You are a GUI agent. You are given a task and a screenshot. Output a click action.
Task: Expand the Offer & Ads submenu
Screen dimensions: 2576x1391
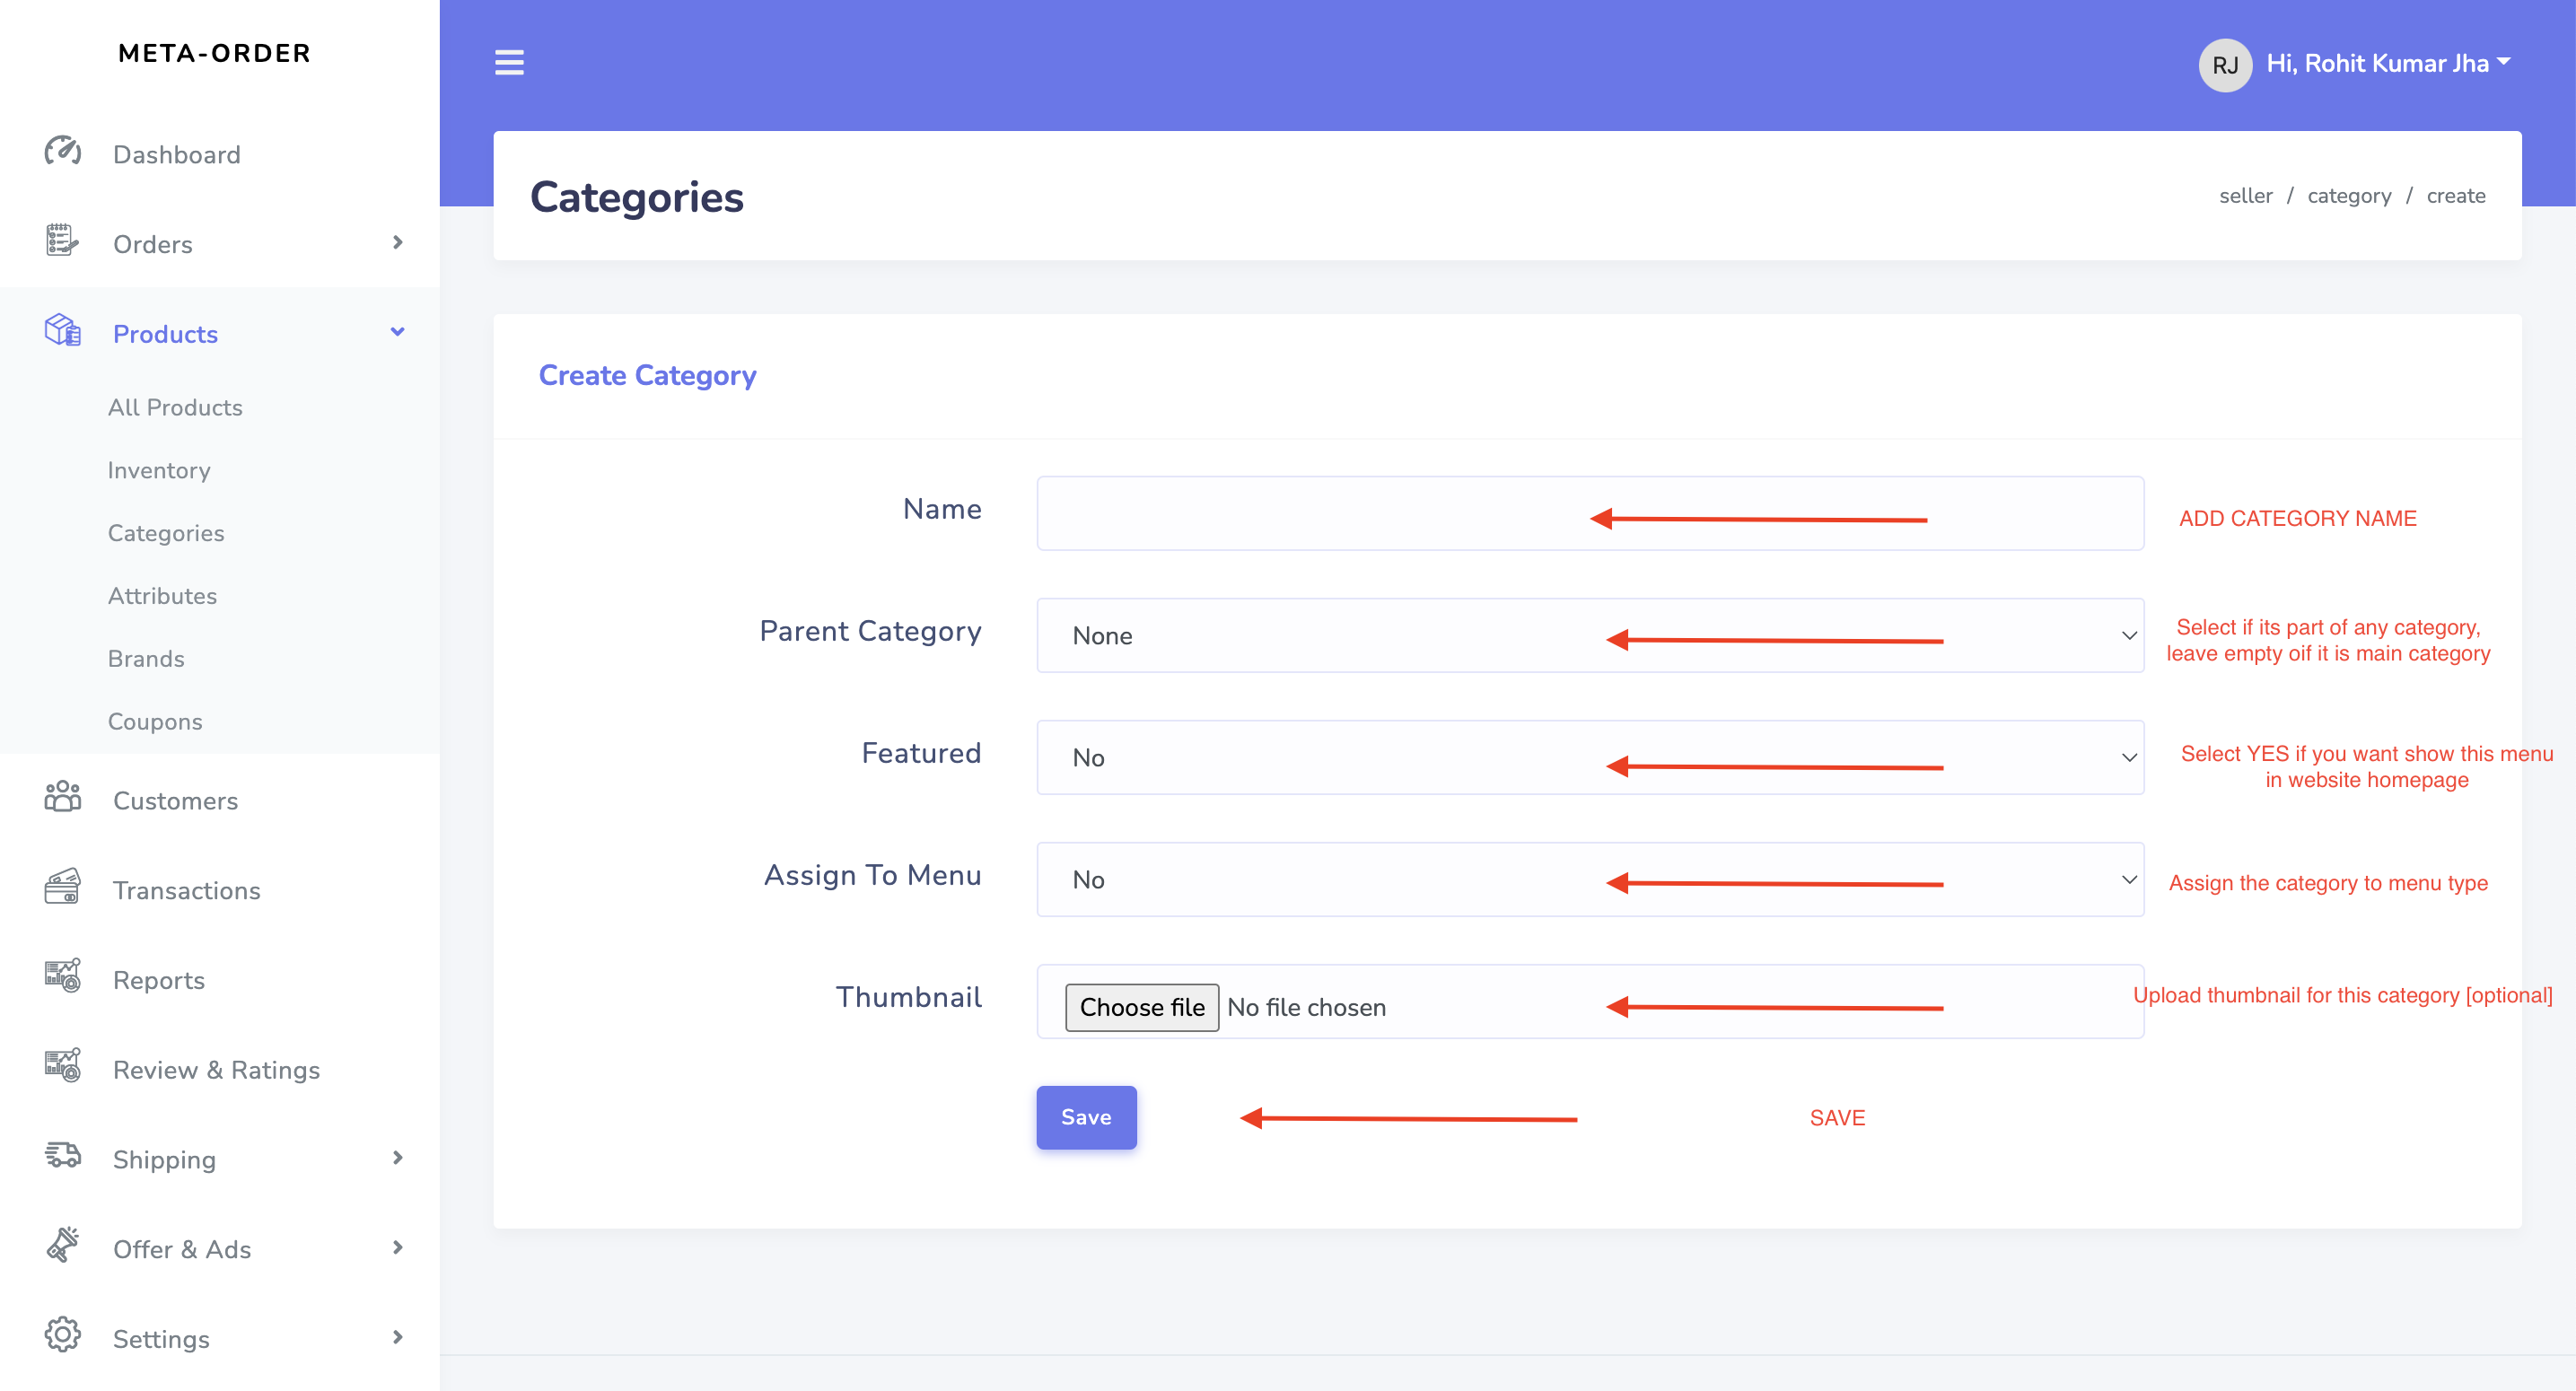coord(397,1248)
